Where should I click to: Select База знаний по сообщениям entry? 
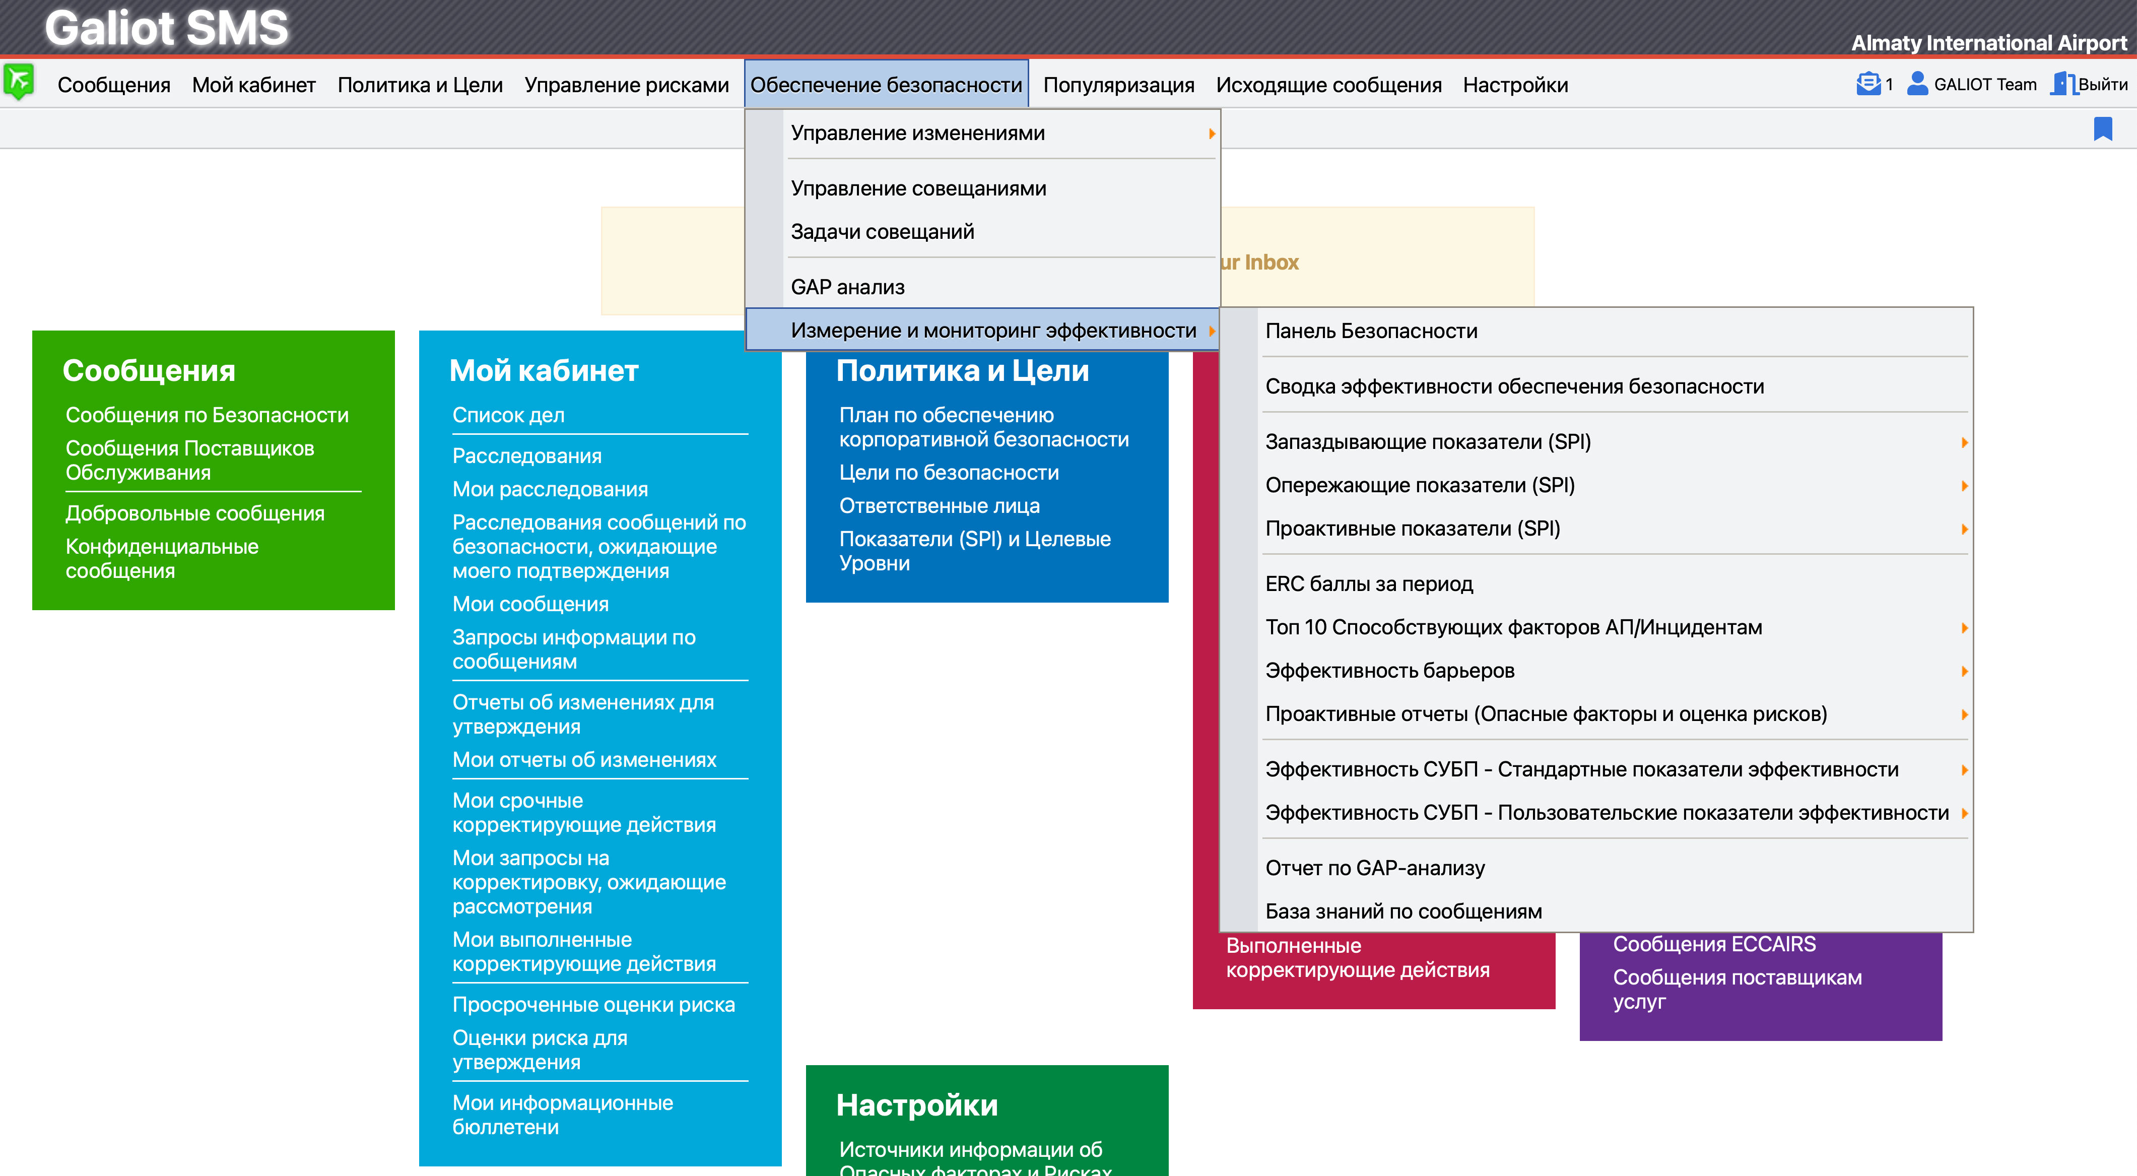tap(1597, 911)
